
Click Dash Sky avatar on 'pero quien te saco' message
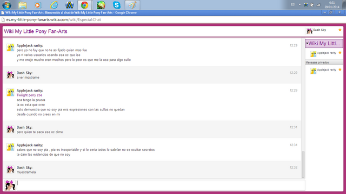(10, 129)
